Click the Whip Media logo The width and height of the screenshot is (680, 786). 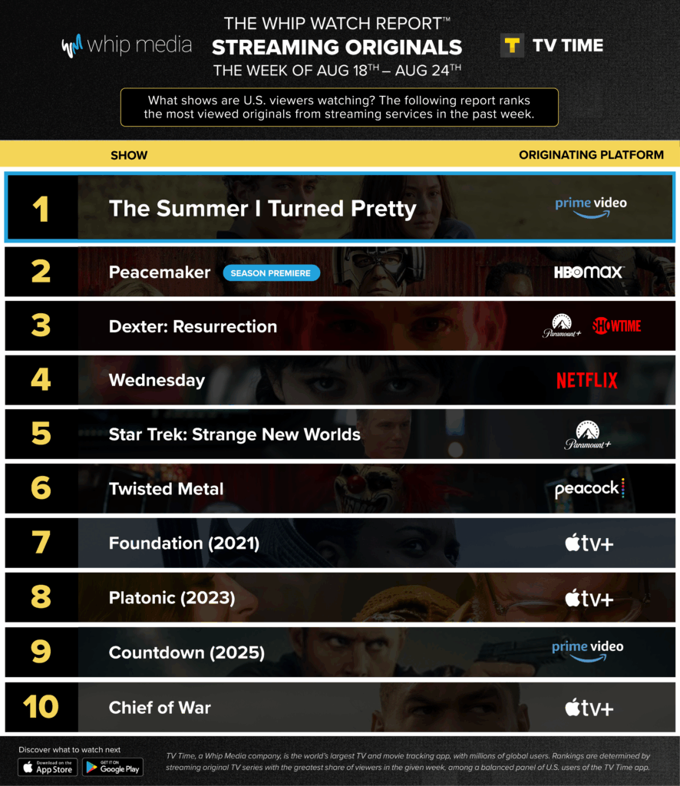click(127, 45)
